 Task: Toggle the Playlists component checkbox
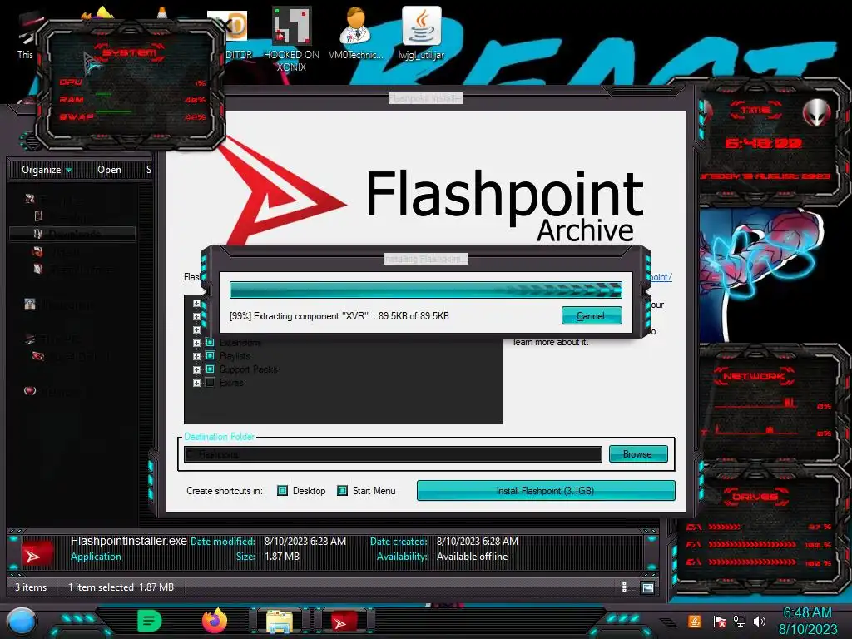(x=210, y=356)
